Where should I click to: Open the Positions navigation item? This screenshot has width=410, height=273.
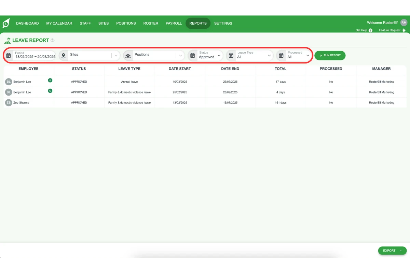click(x=126, y=24)
